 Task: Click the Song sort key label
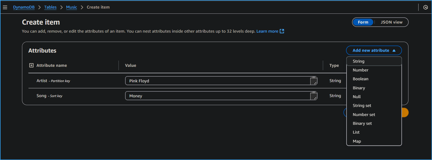49,96
